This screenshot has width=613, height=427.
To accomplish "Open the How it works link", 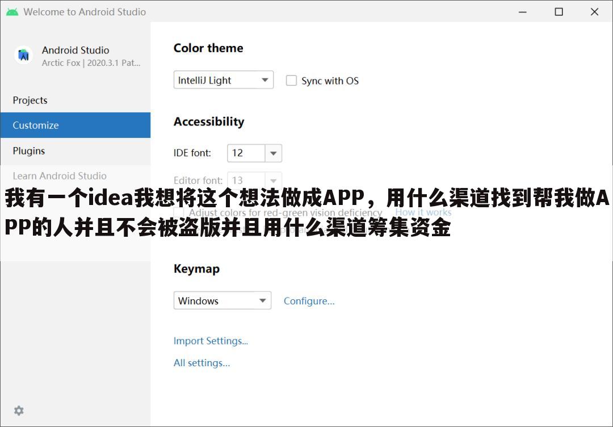I will pyautogui.click(x=423, y=212).
